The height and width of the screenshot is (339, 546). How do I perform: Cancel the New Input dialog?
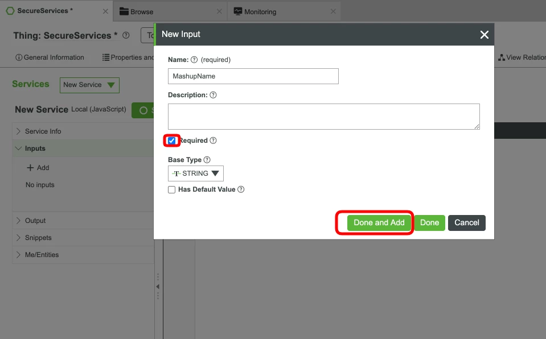coord(466,223)
